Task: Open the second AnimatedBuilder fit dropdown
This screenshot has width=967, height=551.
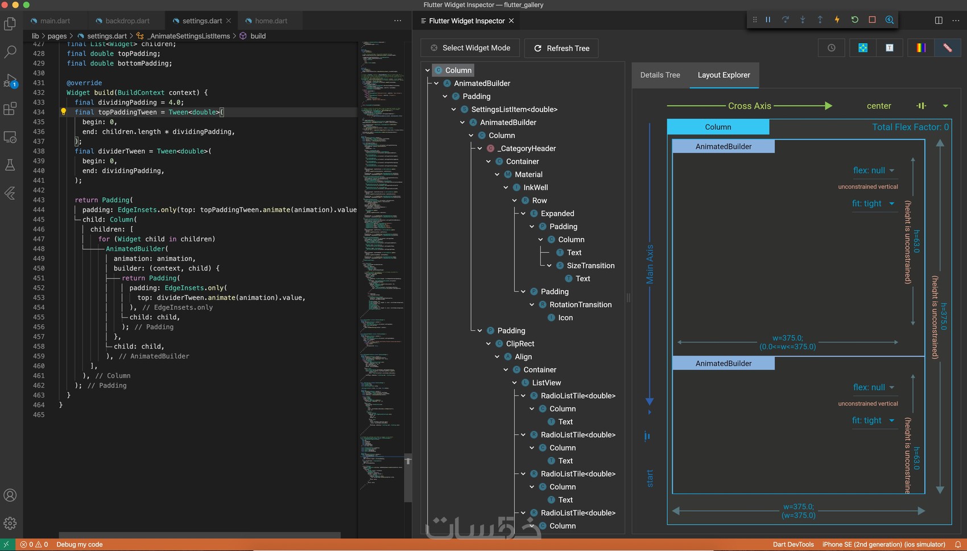Action: pos(874,420)
